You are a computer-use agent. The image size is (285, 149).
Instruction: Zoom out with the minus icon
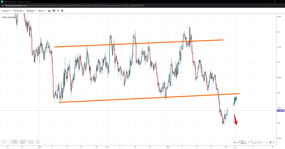[58, 11]
